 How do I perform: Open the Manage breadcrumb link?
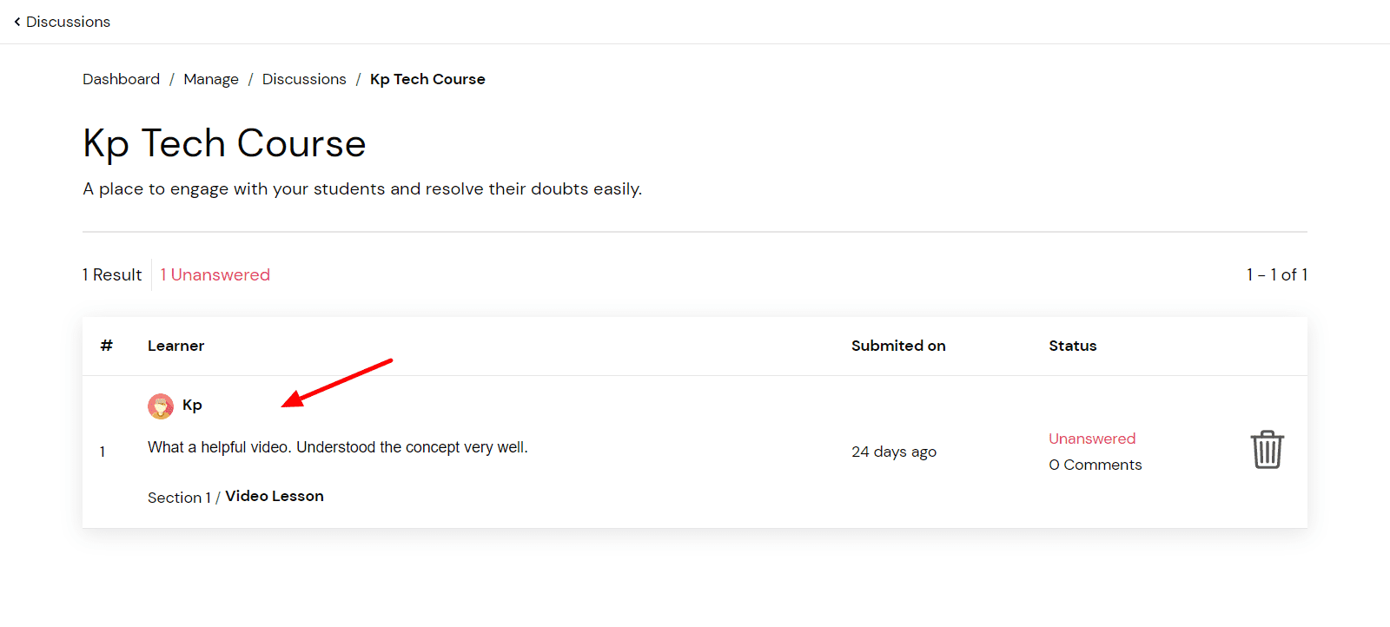pos(211,79)
